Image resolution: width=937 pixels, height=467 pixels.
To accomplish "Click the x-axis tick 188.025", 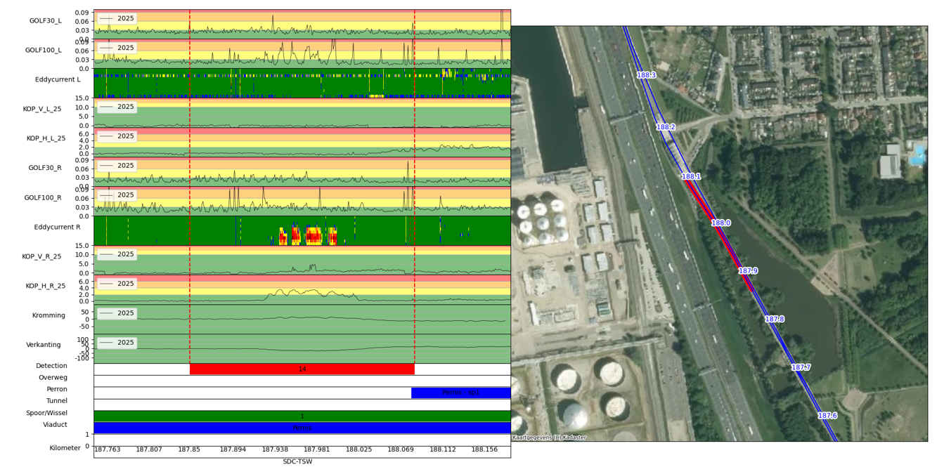I will click(x=358, y=449).
